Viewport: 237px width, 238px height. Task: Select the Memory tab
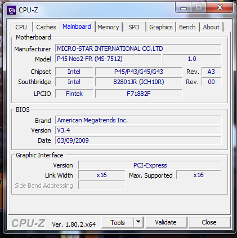point(108,27)
